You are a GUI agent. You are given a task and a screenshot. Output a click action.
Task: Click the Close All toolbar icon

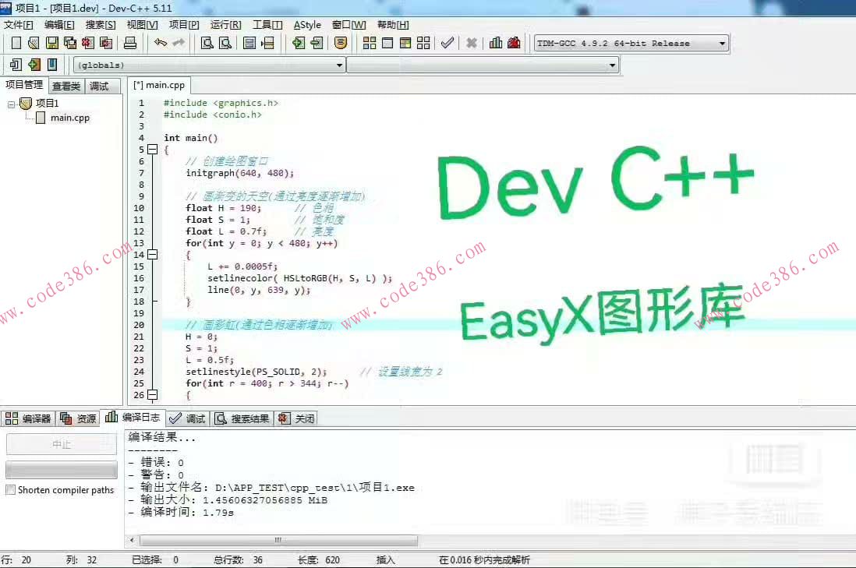(x=106, y=43)
